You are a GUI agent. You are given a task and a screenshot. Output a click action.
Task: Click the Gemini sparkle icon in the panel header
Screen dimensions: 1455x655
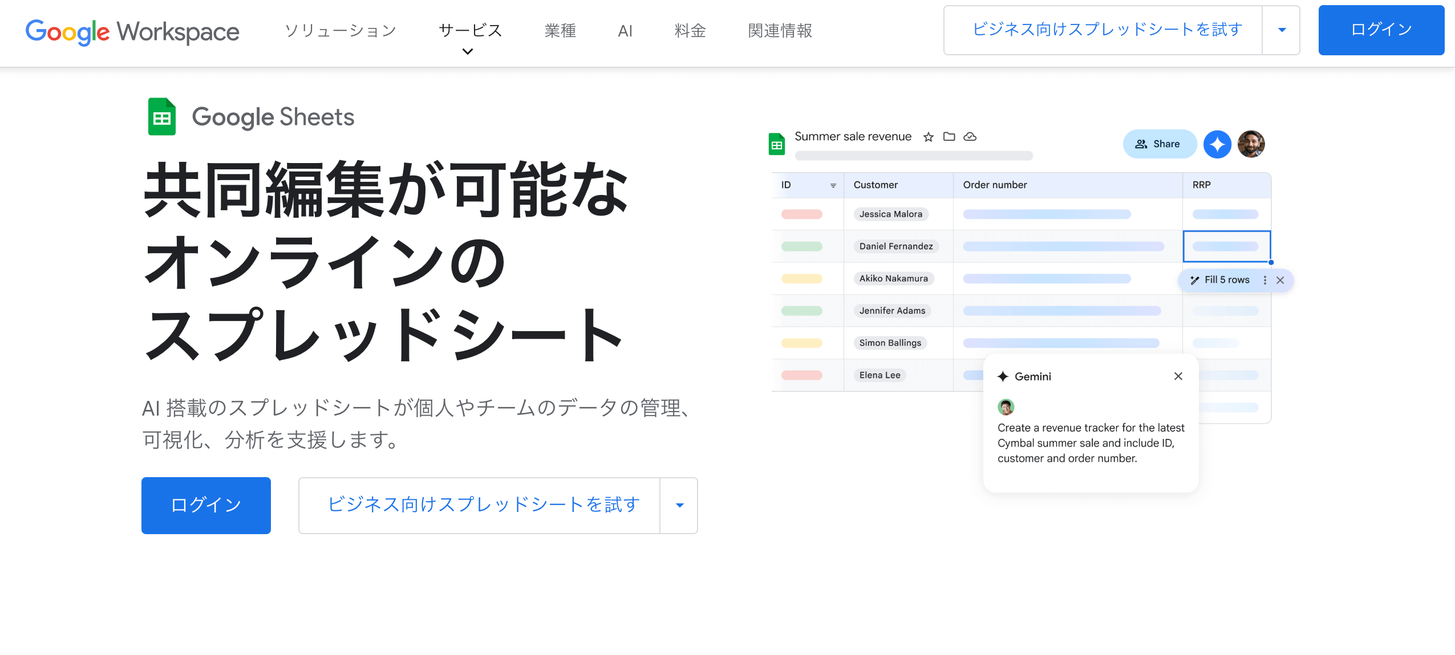point(1003,376)
